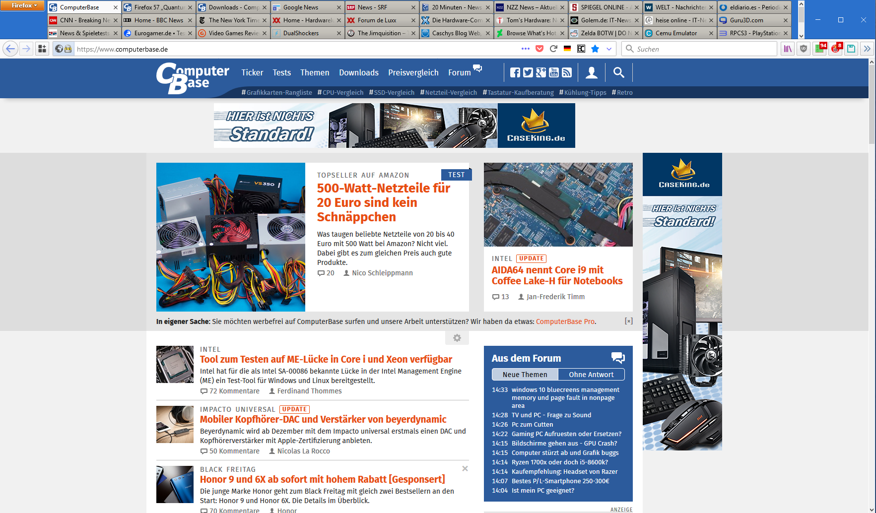Viewport: 876px width, 513px height.
Task: Dismiss the ComputerBase Pro notice with [×]
Action: pos(628,321)
